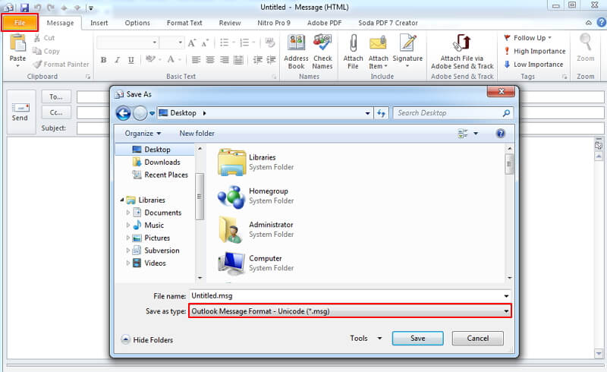
Task: Toggle Bold formatting in Basic Text
Action: [x=102, y=60]
